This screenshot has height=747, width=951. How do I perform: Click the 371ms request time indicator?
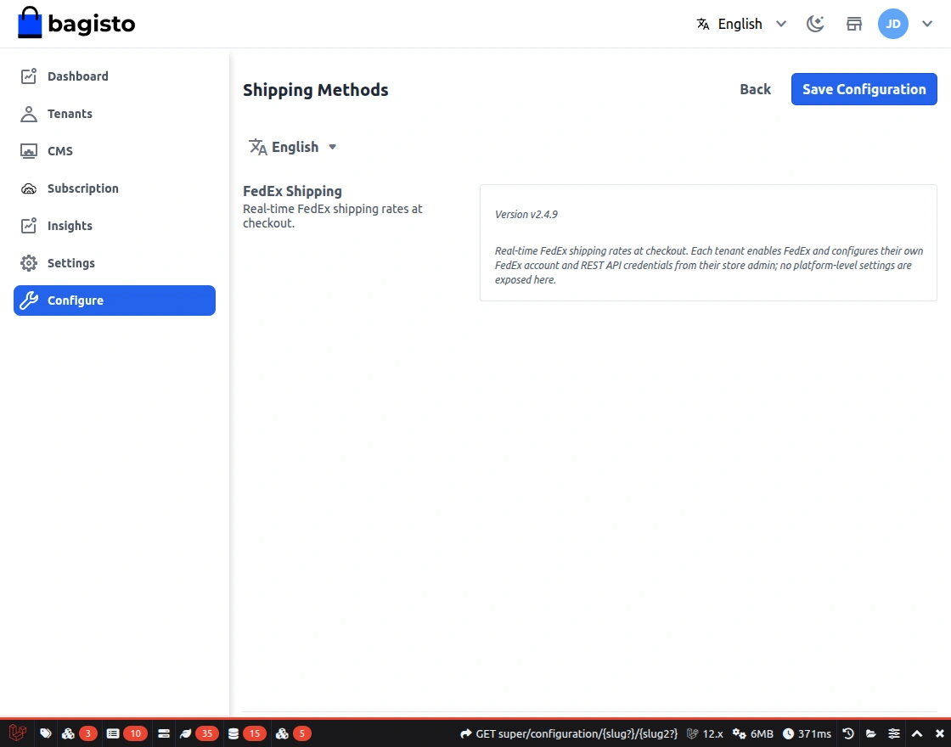[807, 733]
